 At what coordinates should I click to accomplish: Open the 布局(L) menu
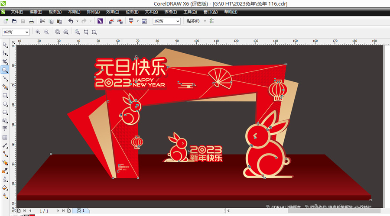pos(74,12)
